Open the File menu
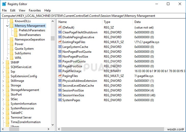The width and height of the screenshot is (186, 132). (x=4, y=10)
